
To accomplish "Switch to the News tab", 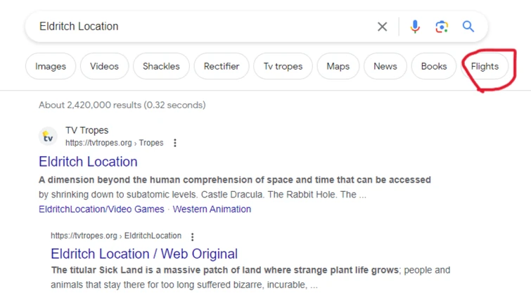I will click(385, 66).
